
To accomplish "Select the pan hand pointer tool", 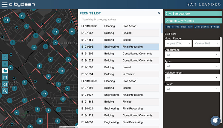I will click(x=5, y=71).
